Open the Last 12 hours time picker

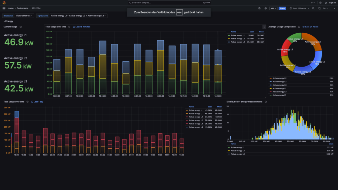(299, 8)
